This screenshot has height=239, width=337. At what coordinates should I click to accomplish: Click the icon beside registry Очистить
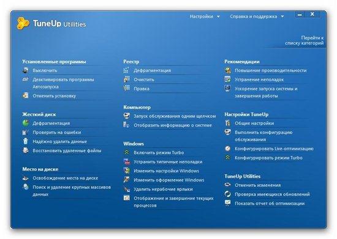click(x=127, y=79)
